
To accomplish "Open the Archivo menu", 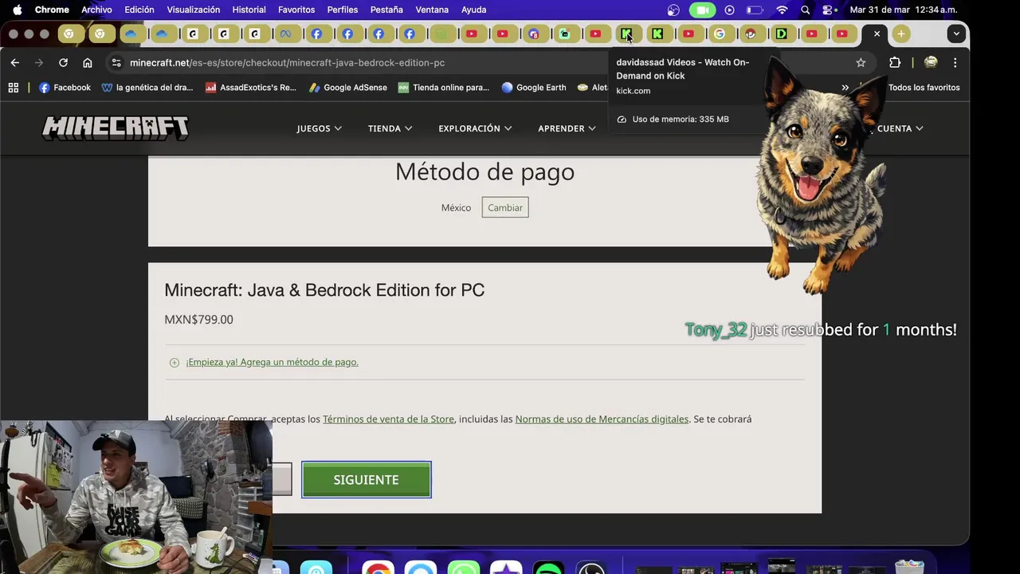I will click(x=96, y=10).
